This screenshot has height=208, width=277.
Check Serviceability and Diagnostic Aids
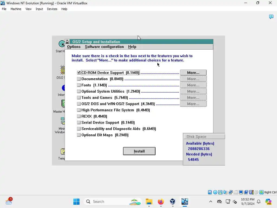click(79, 129)
